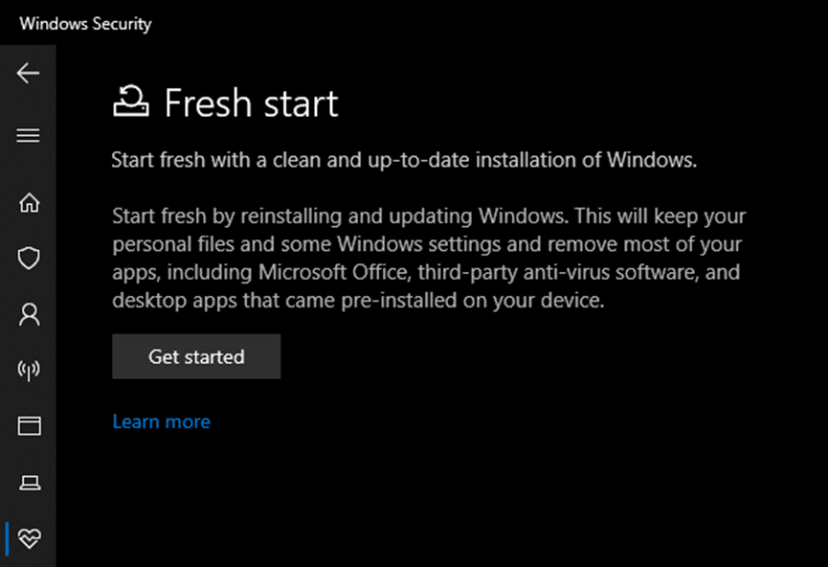Screen dimensions: 828x567
Task: Open Account protection person icon
Action: click(29, 314)
